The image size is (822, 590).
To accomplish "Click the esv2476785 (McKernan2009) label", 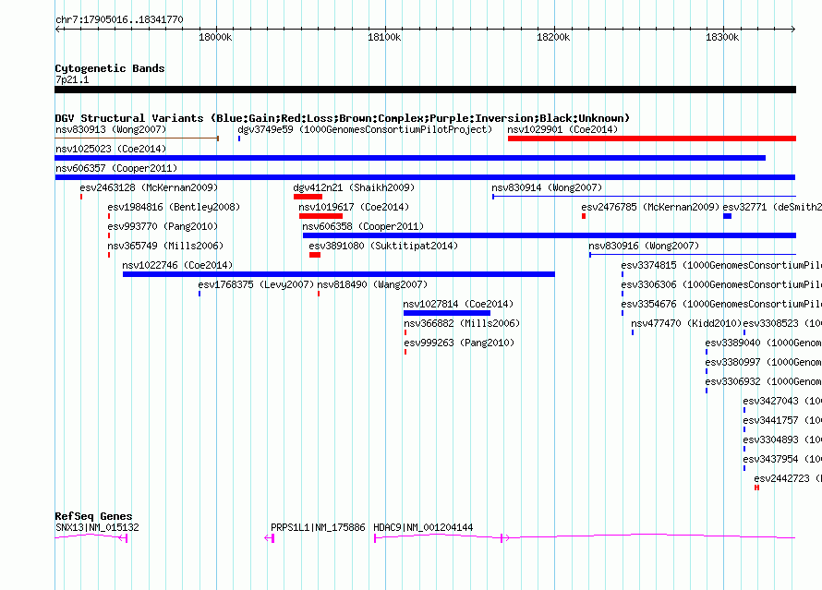I will coord(650,207).
